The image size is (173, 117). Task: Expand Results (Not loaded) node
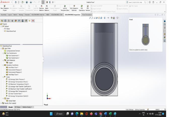(x=1, y=103)
